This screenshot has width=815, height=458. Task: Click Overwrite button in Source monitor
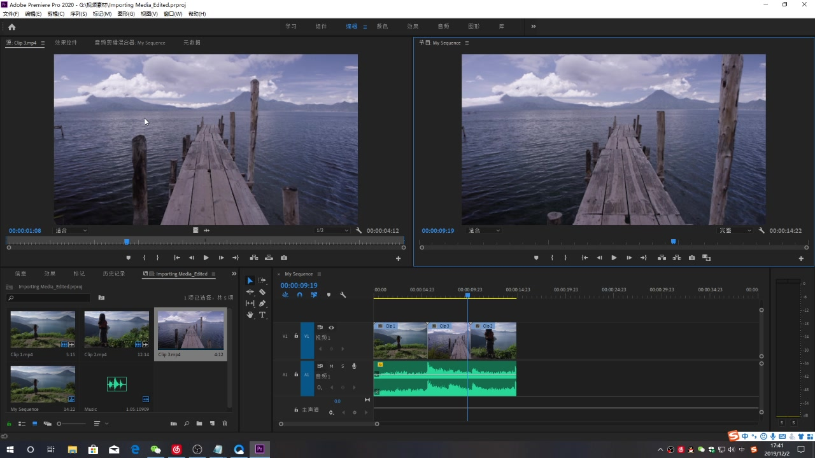point(269,258)
